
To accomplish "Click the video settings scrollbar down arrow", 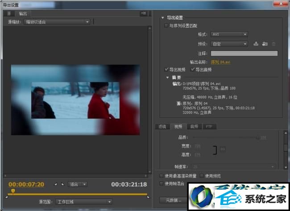I will (286, 167).
